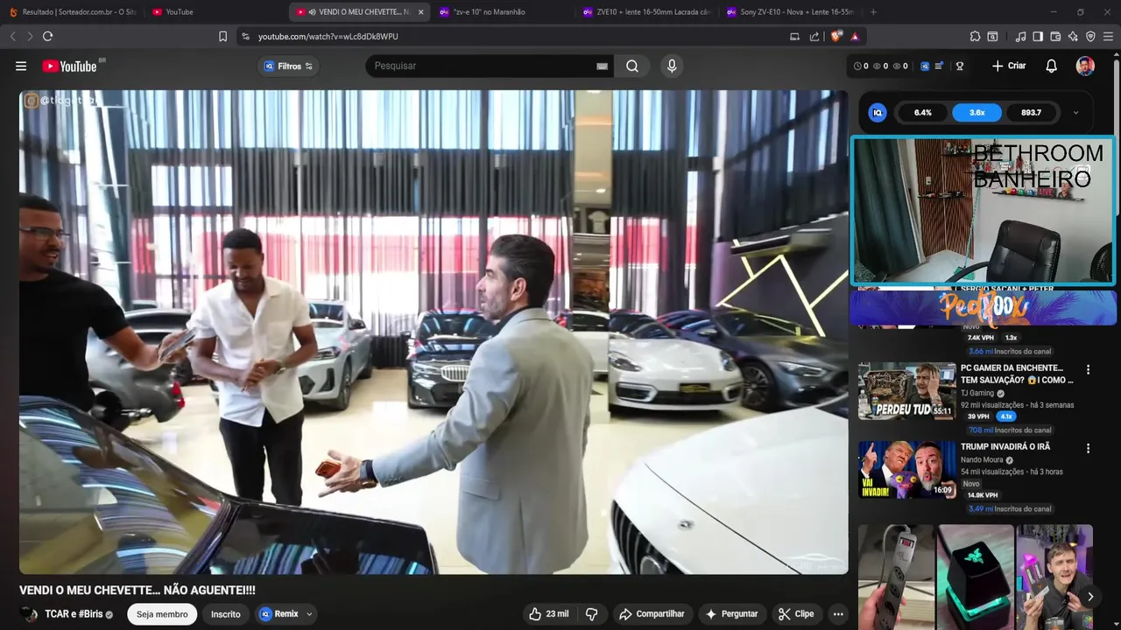Click the Seja membro button

[160, 614]
